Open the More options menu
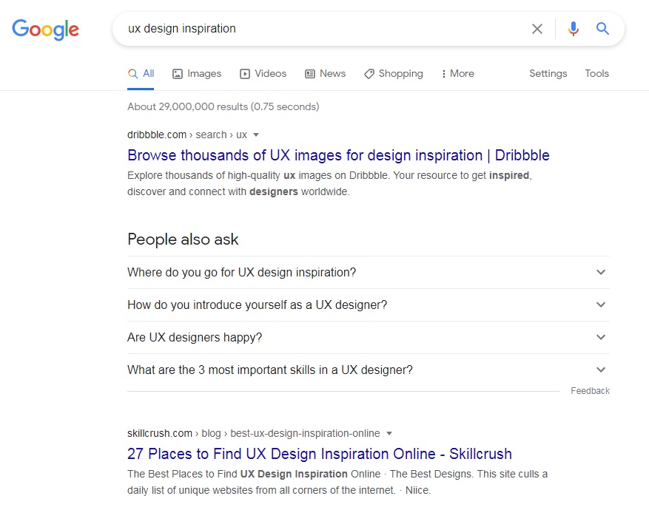The width and height of the screenshot is (649, 510). [457, 74]
